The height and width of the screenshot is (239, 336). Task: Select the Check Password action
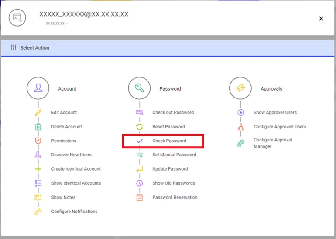tap(169, 141)
